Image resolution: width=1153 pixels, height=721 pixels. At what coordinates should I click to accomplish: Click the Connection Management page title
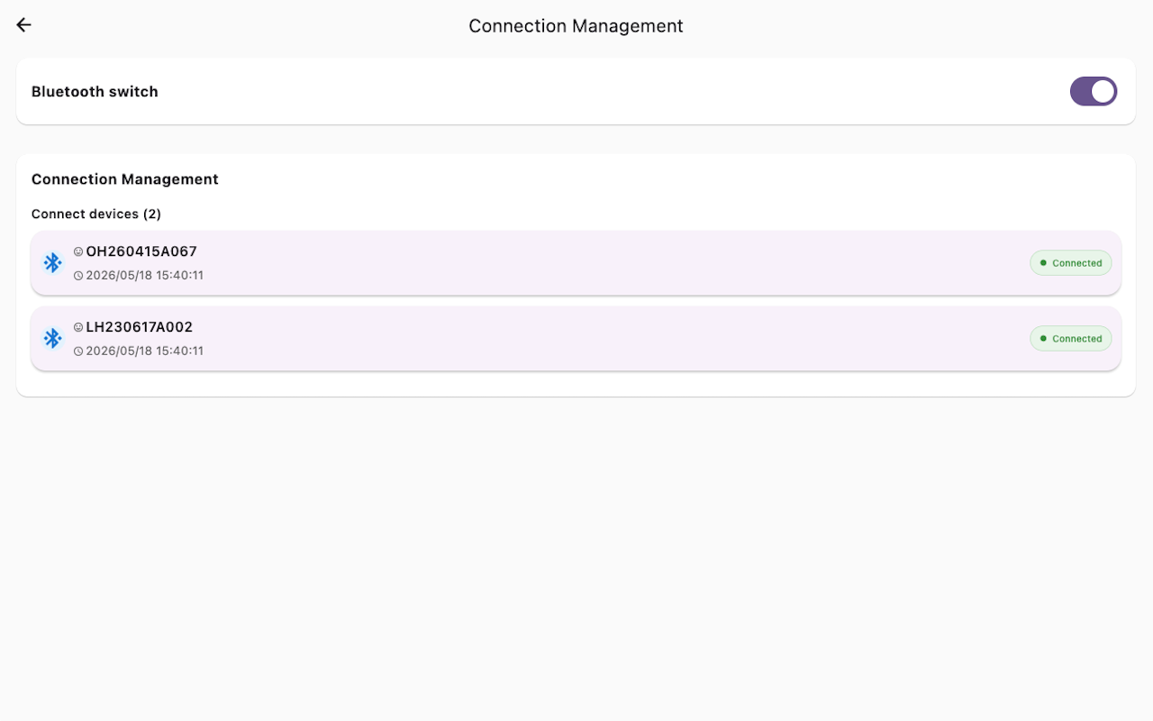tap(576, 26)
